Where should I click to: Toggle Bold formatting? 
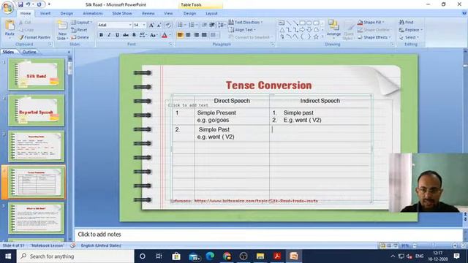(101, 35)
